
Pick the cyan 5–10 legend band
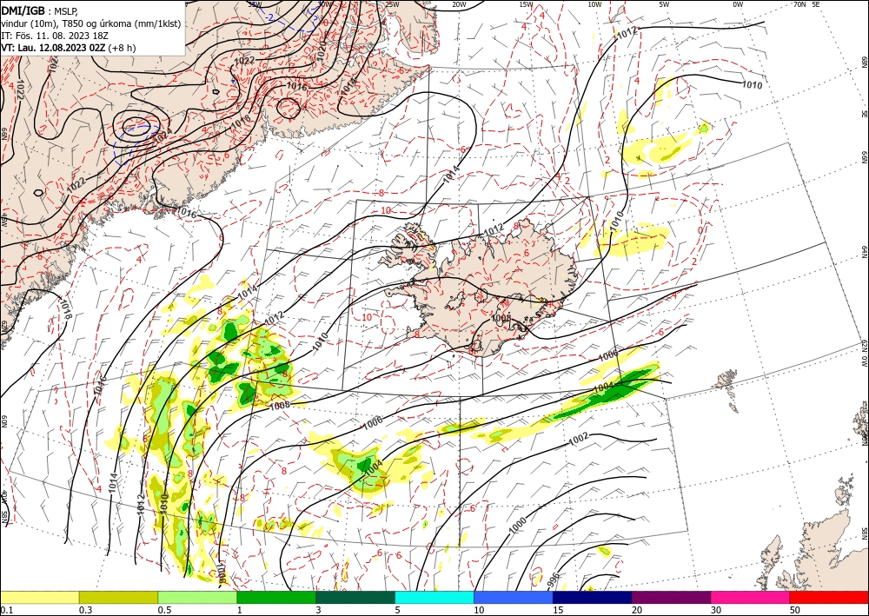pyautogui.click(x=434, y=597)
